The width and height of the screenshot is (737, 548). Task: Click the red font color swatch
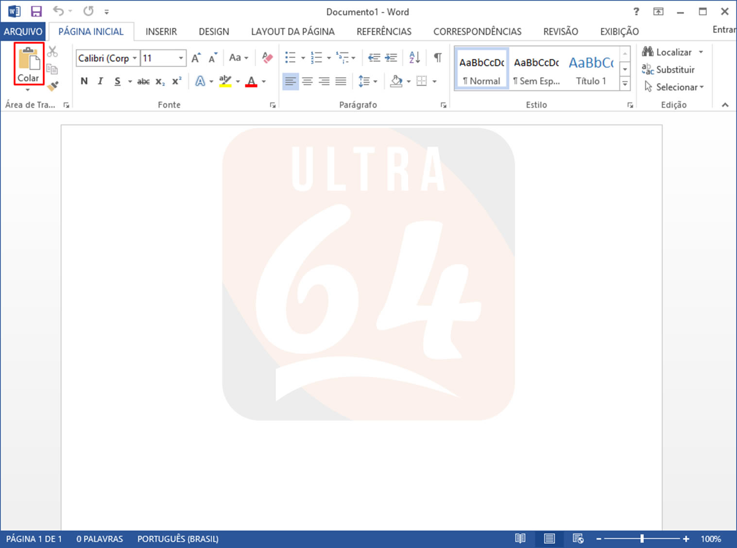(251, 82)
